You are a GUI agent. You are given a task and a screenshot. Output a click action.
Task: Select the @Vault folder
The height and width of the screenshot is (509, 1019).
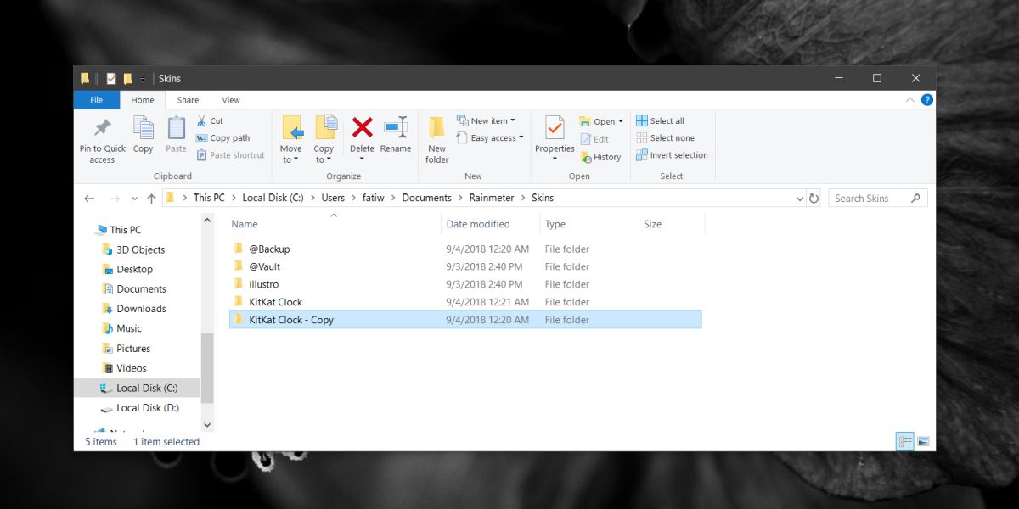coord(465,266)
